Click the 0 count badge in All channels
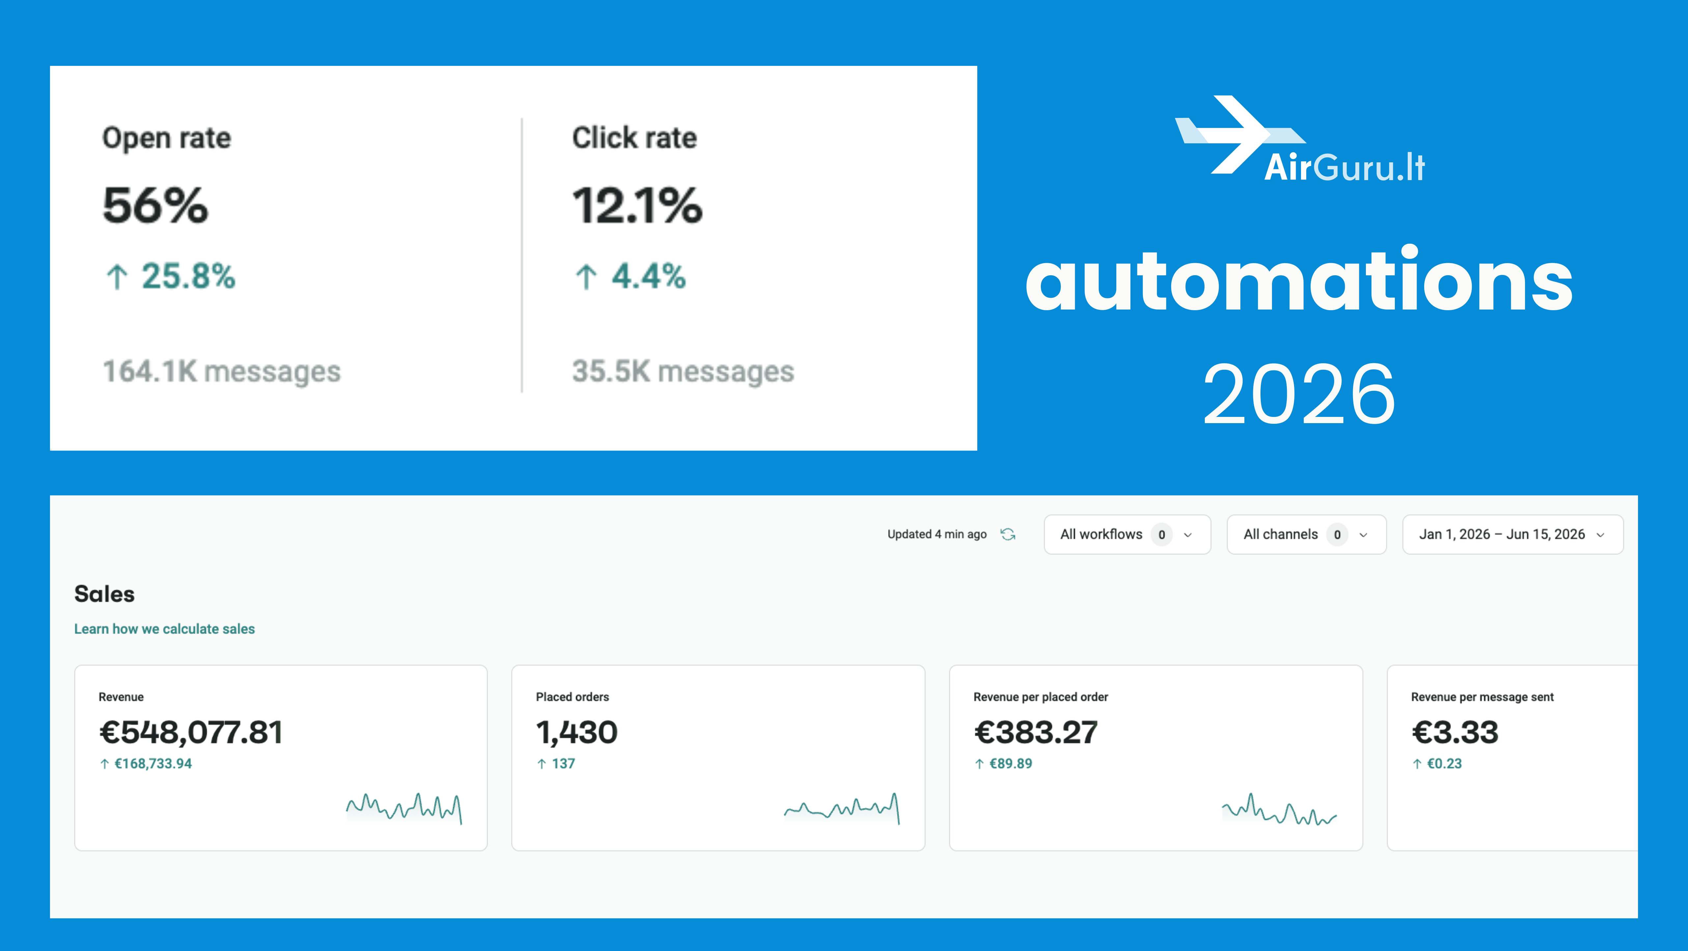The image size is (1688, 951). (1338, 534)
